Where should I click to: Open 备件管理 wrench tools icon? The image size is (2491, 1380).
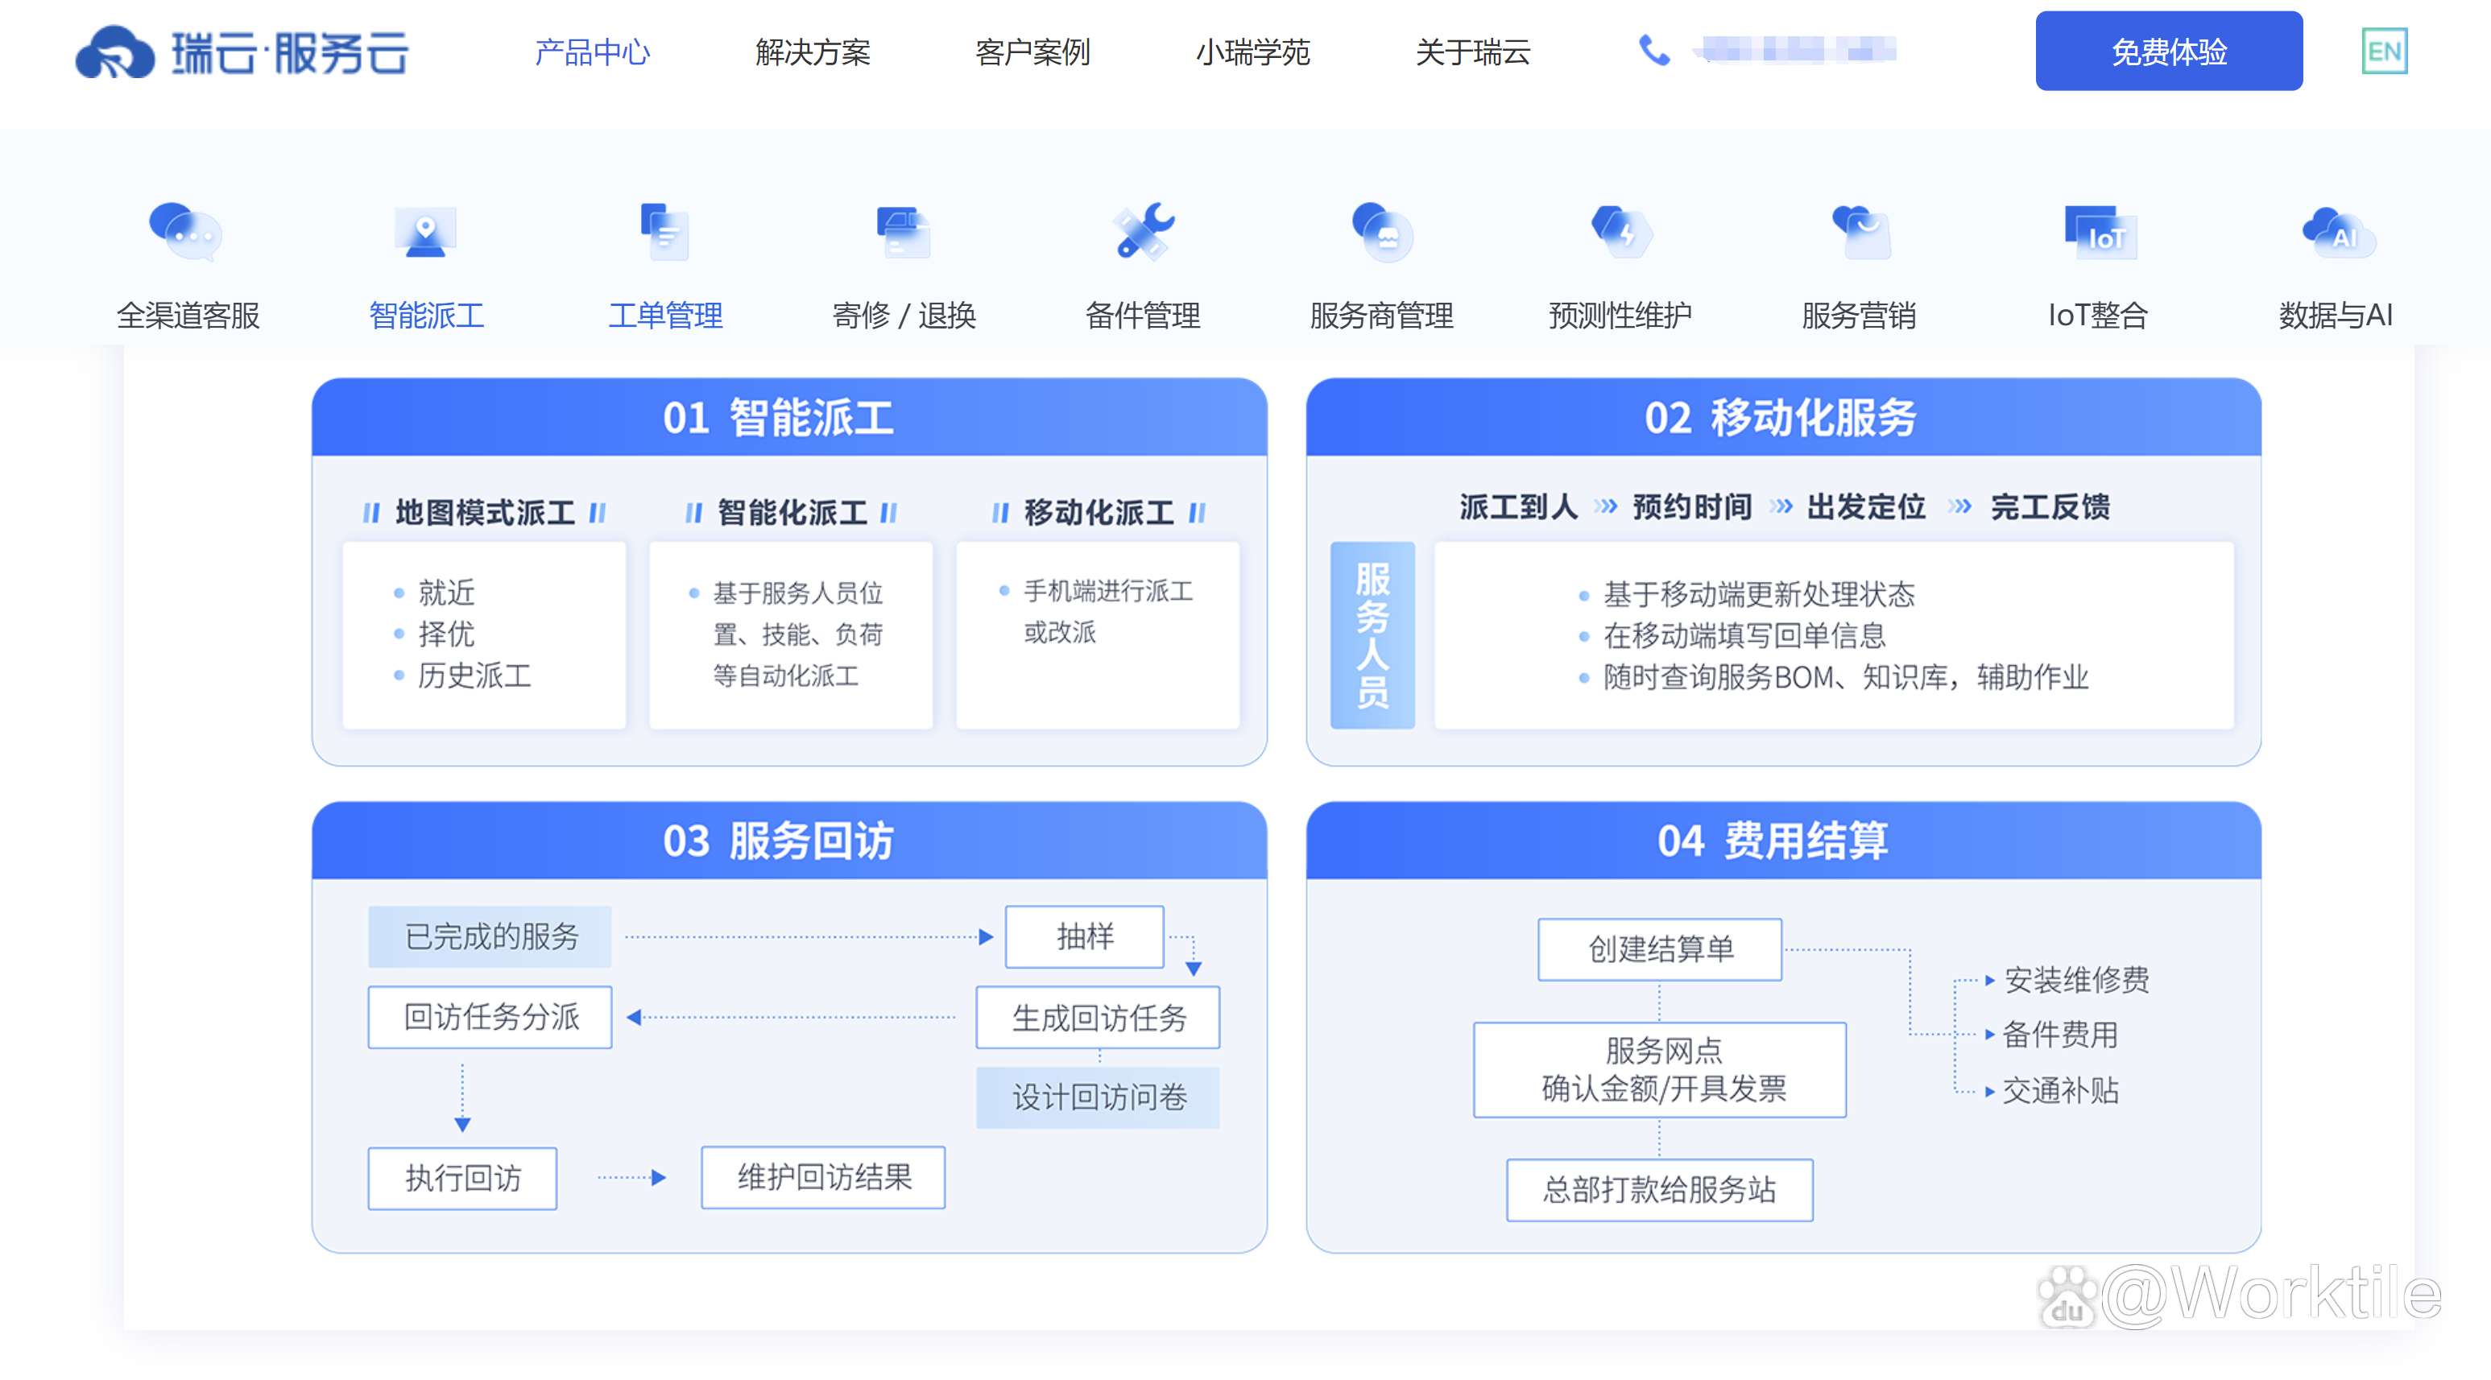click(x=1143, y=232)
